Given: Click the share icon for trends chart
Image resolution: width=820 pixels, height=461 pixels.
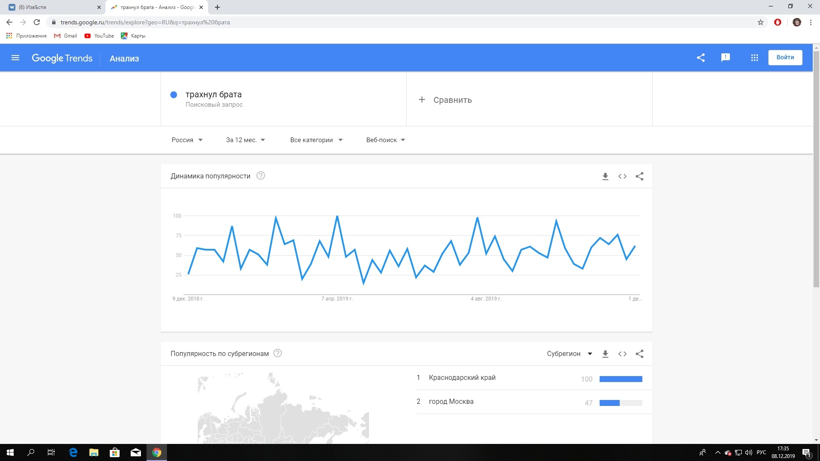Looking at the screenshot, I should pyautogui.click(x=639, y=176).
